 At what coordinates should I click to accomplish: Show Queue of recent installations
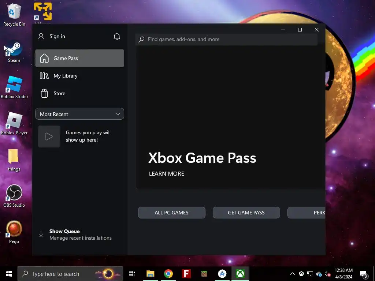[x=79, y=235]
